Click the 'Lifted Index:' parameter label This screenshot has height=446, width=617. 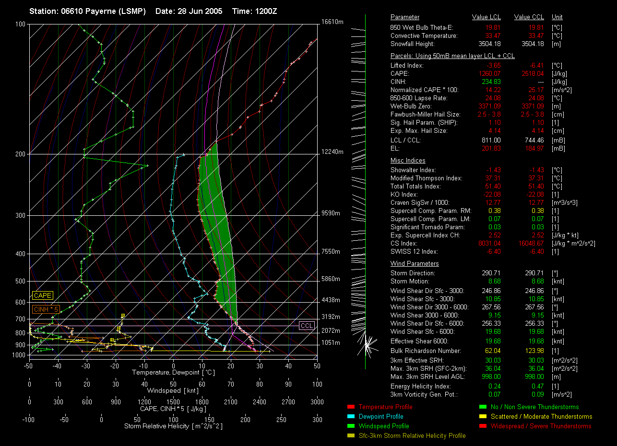[407, 66]
